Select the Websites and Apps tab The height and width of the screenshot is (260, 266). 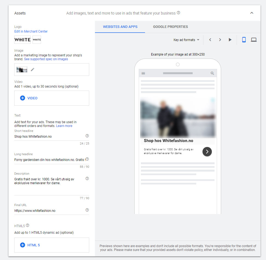[120, 27]
